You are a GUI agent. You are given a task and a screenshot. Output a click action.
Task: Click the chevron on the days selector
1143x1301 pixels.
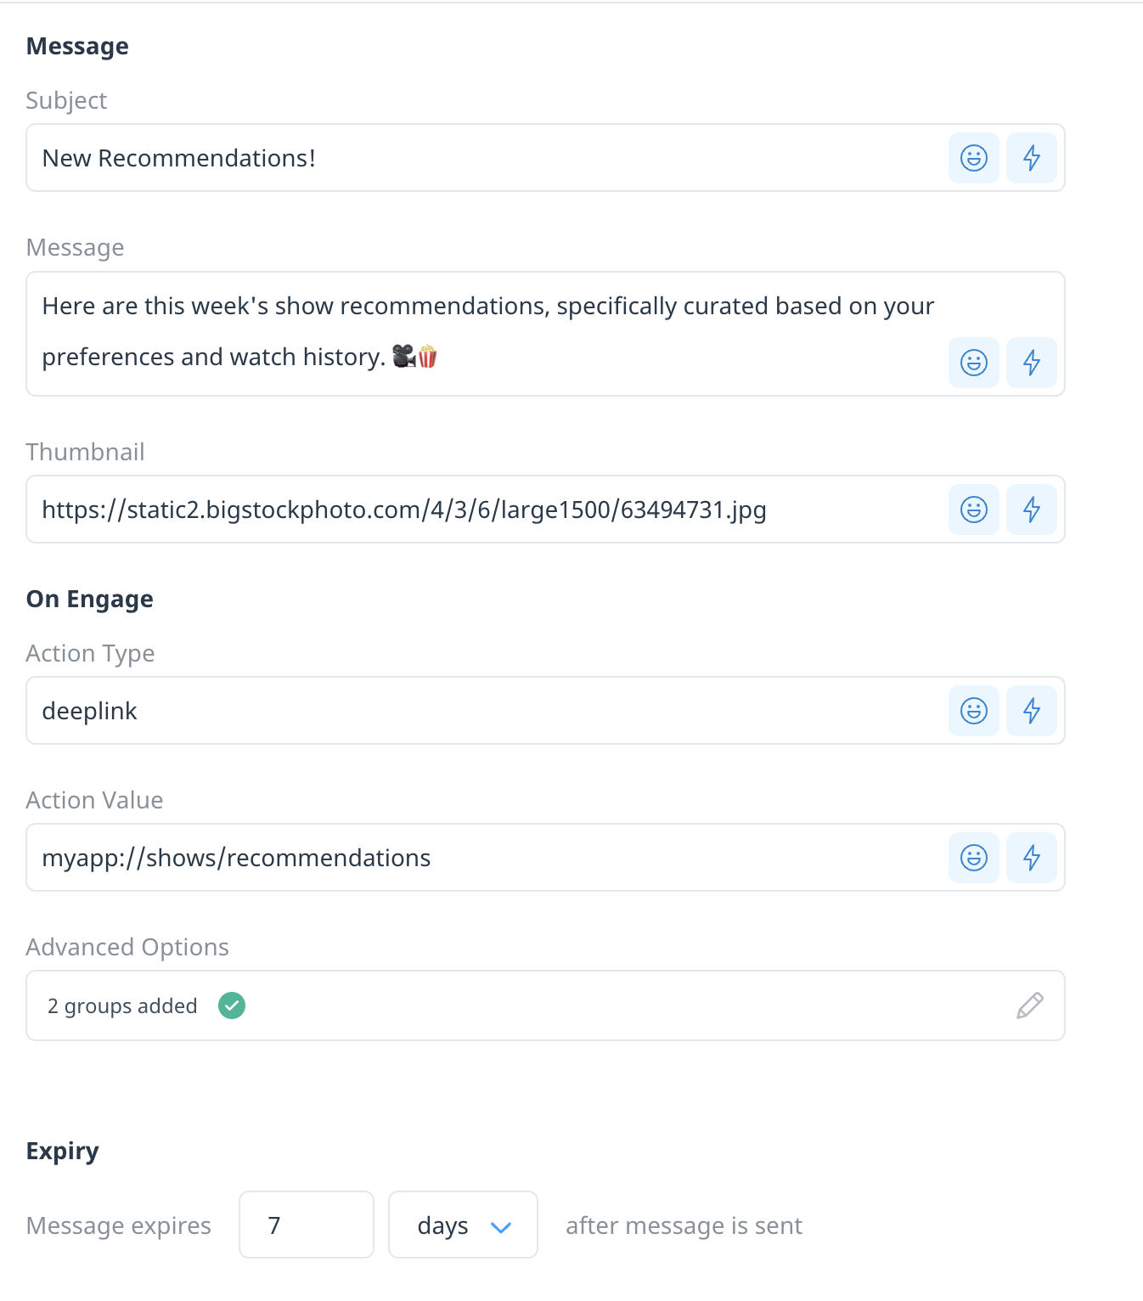[x=501, y=1226]
